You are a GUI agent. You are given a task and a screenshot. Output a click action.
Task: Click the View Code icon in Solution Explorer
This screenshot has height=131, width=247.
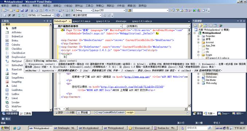pyautogui.click(x=211, y=25)
